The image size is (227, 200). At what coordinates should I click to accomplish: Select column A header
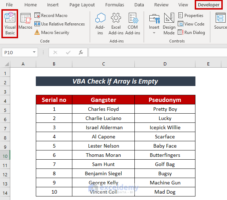click(x=23, y=64)
